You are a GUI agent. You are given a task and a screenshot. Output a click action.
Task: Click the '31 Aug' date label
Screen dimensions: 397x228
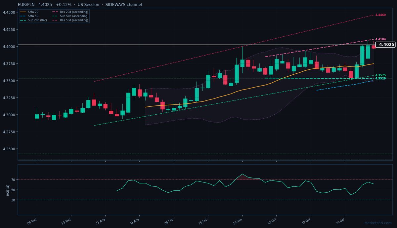(135, 221)
